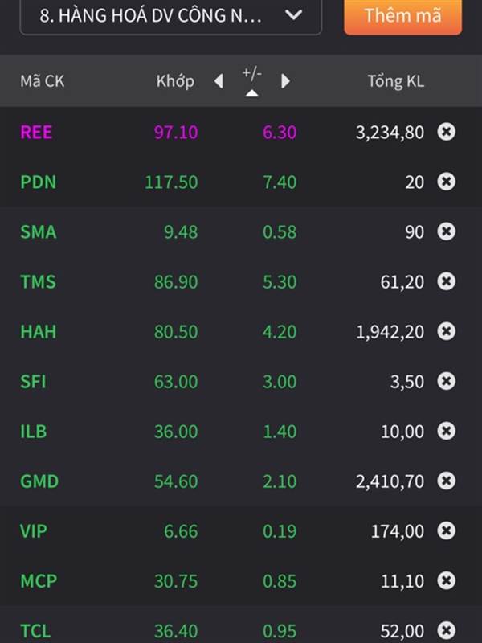Expand category list via chevron arrow

click(293, 15)
